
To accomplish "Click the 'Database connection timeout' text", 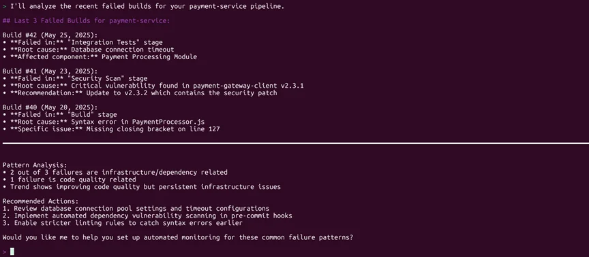I will [x=123, y=50].
